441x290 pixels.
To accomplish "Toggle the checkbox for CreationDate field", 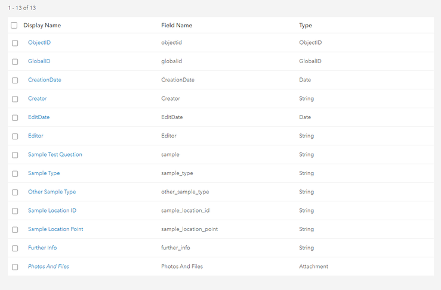I will (15, 80).
